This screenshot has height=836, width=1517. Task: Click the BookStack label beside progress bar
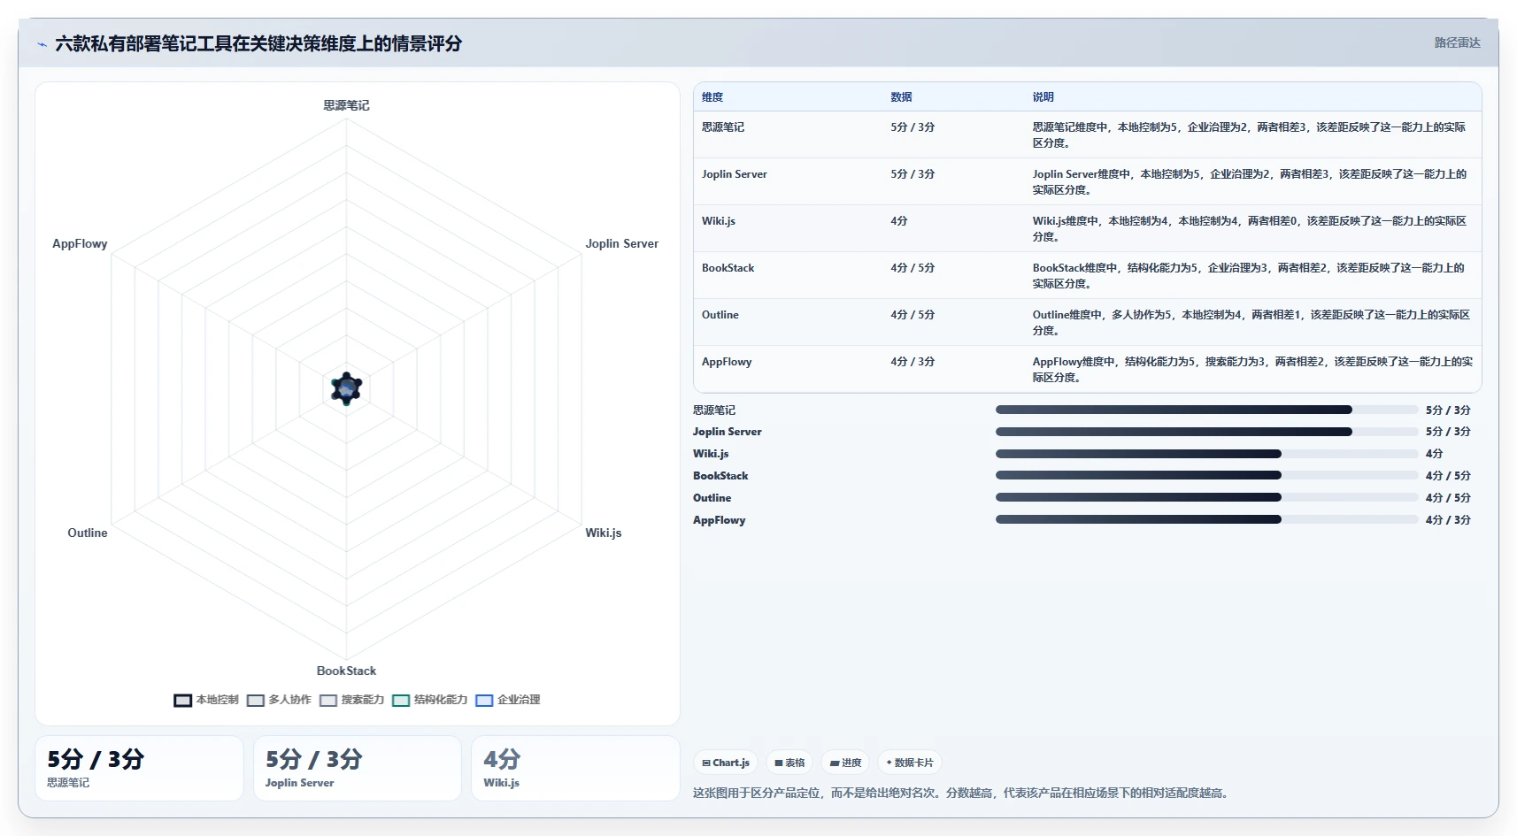720,476
